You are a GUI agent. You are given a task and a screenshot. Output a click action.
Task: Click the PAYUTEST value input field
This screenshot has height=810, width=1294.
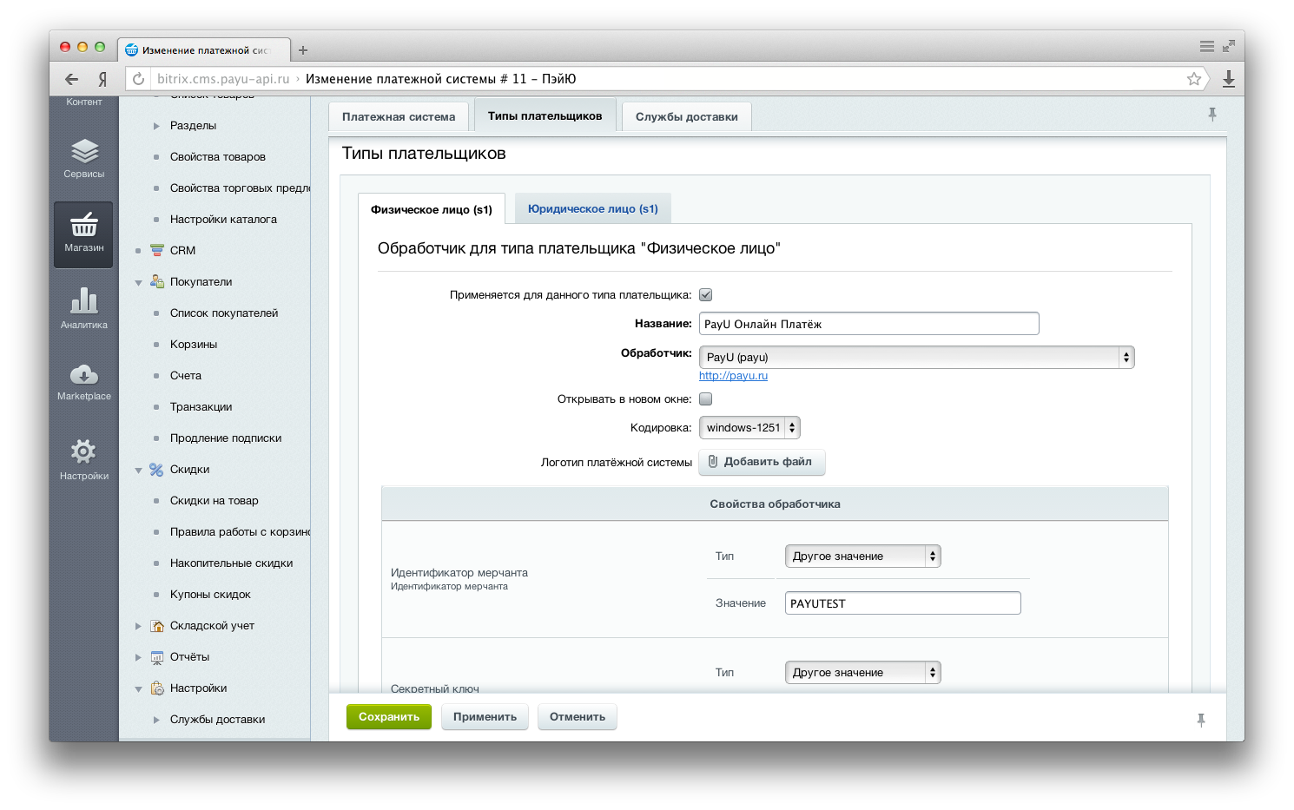tap(902, 603)
